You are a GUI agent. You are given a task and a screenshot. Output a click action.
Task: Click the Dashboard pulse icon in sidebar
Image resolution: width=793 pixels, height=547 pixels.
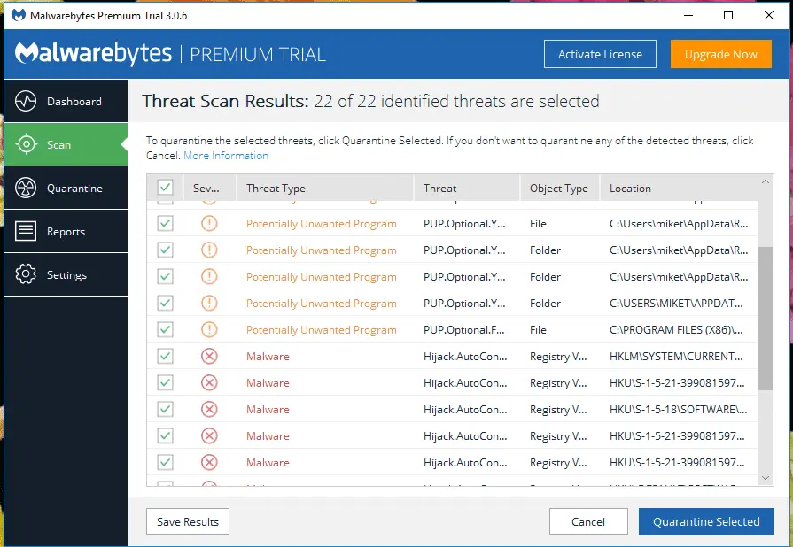click(x=26, y=101)
